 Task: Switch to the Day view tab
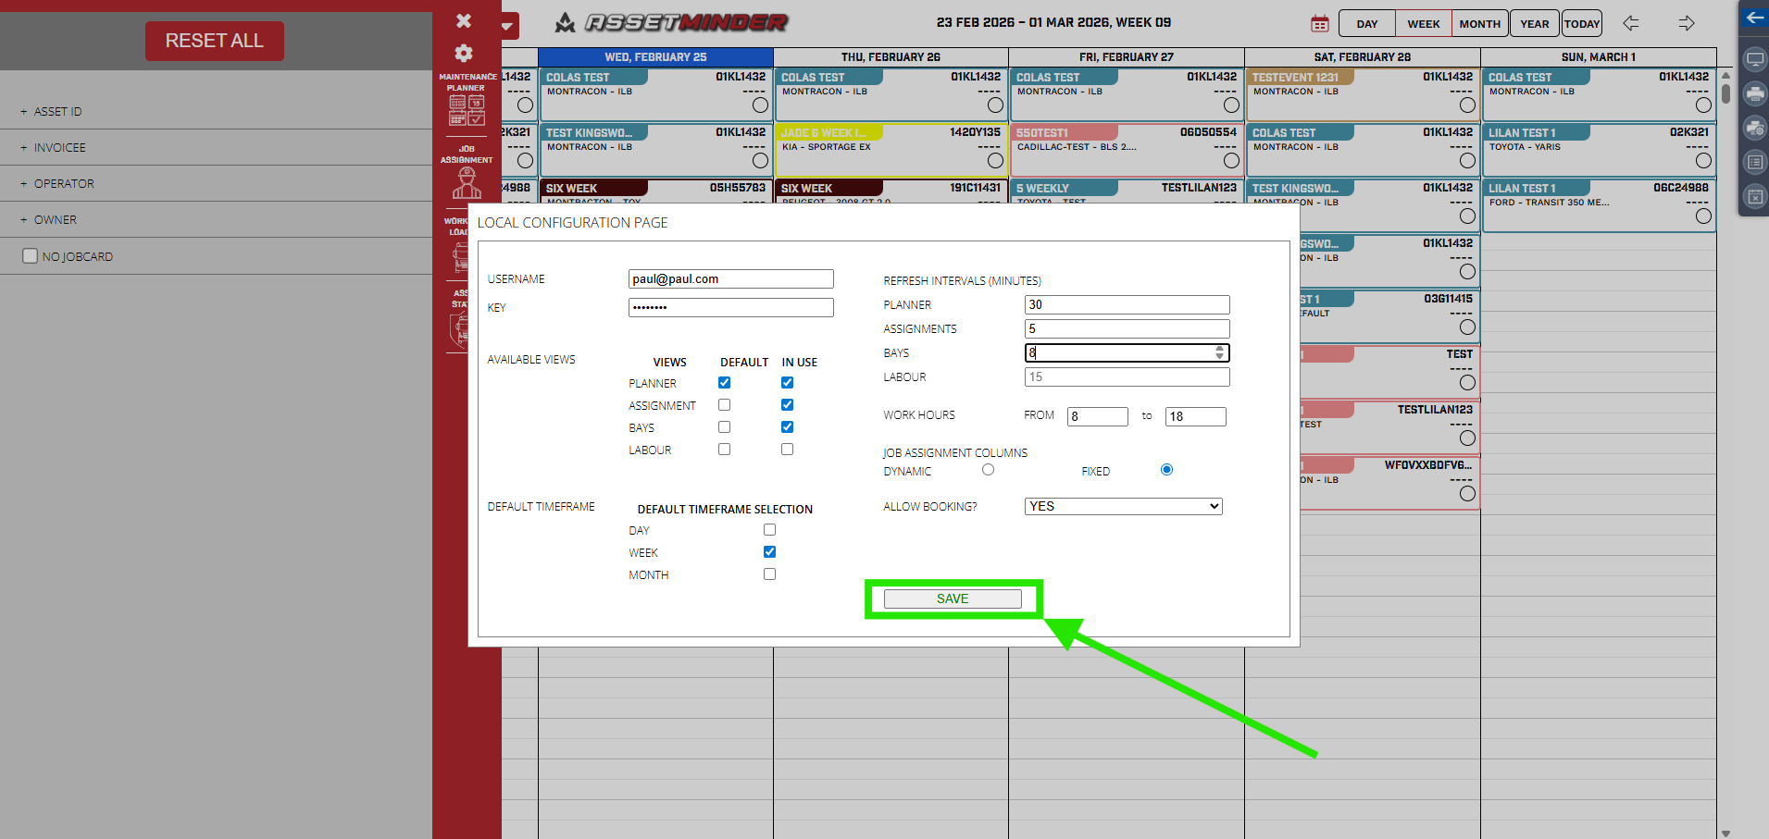tap(1366, 24)
